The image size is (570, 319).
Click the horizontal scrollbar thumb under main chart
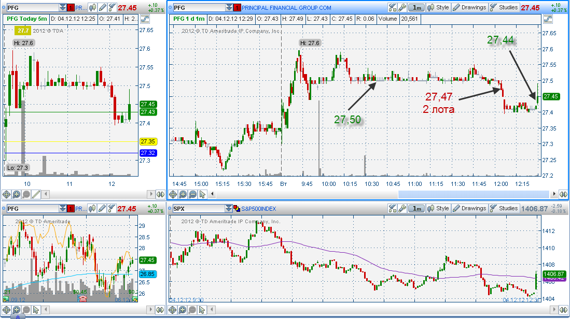[474, 194]
